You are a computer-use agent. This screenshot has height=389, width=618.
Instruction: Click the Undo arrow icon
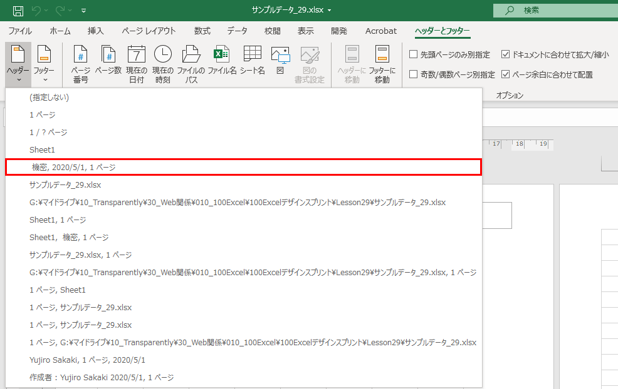click(36, 11)
